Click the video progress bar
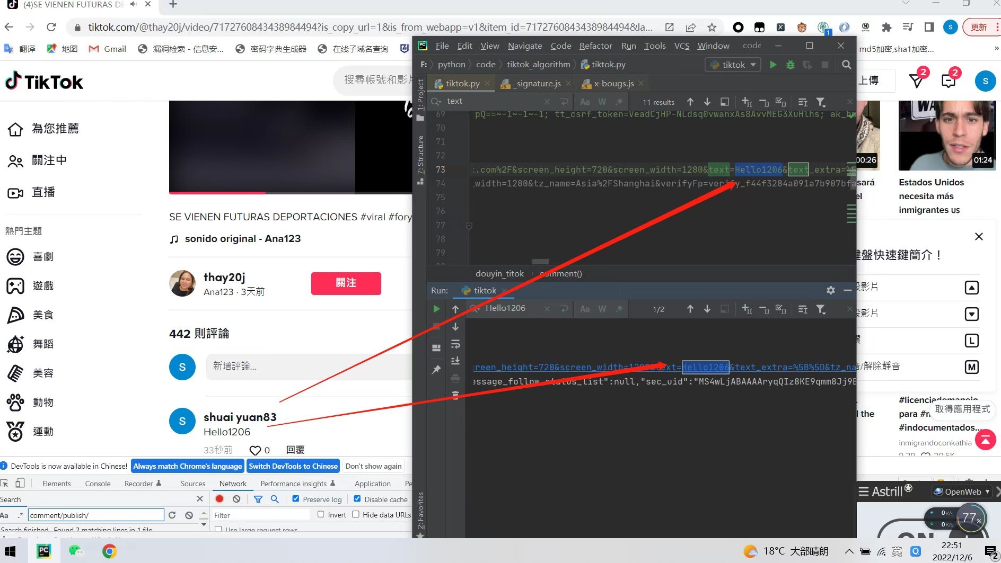This screenshot has height=563, width=1001. 291,193
